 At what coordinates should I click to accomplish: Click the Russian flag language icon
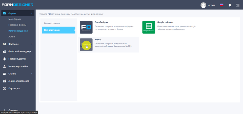(x=221, y=5)
